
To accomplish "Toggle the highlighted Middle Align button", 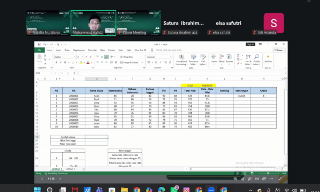I will click(106, 57).
